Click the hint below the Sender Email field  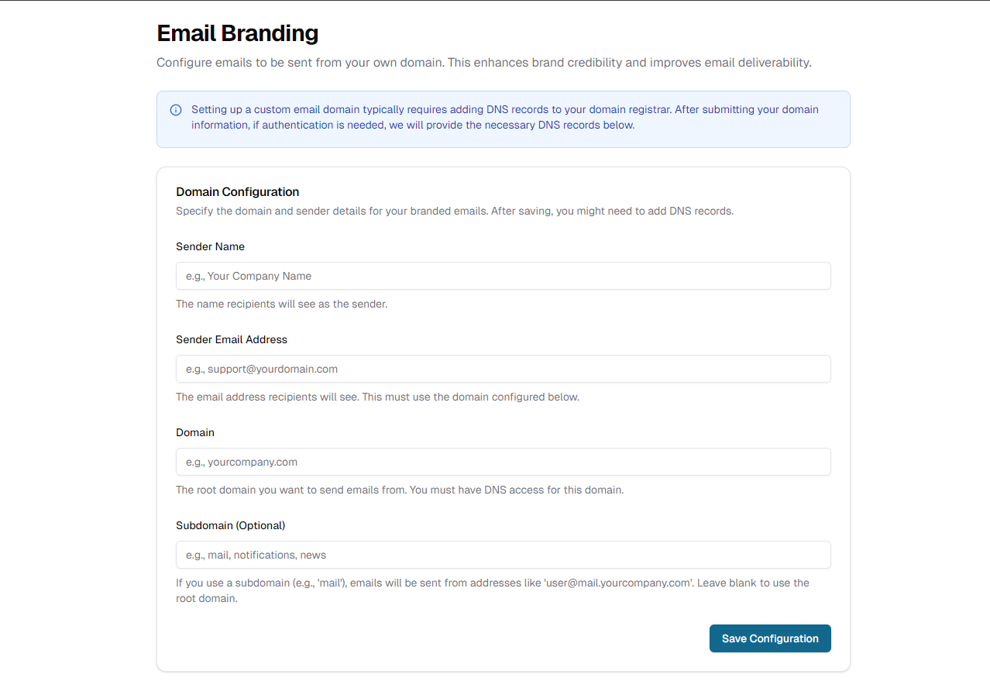[377, 397]
